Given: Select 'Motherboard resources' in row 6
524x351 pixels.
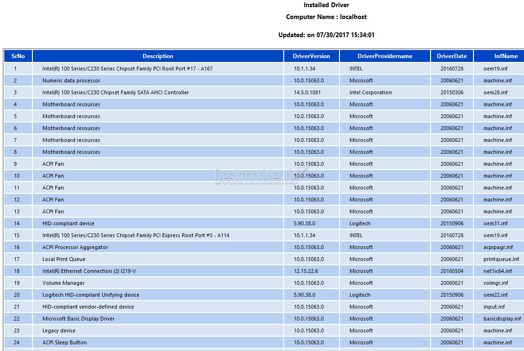Looking at the screenshot, I should 71,128.
